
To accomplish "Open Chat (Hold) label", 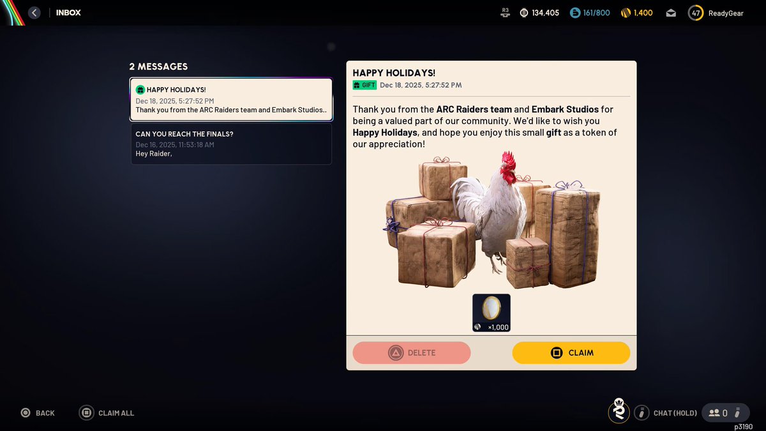I will click(675, 413).
